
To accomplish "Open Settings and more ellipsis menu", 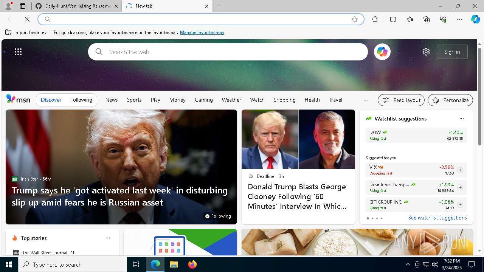I will pyautogui.click(x=460, y=19).
